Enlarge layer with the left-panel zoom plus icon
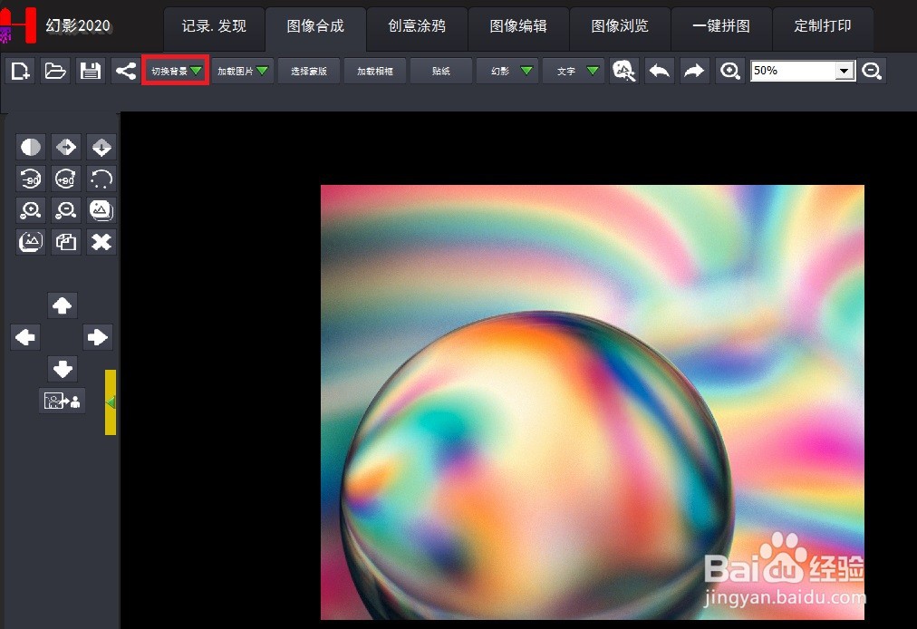The image size is (917, 629). point(31,210)
